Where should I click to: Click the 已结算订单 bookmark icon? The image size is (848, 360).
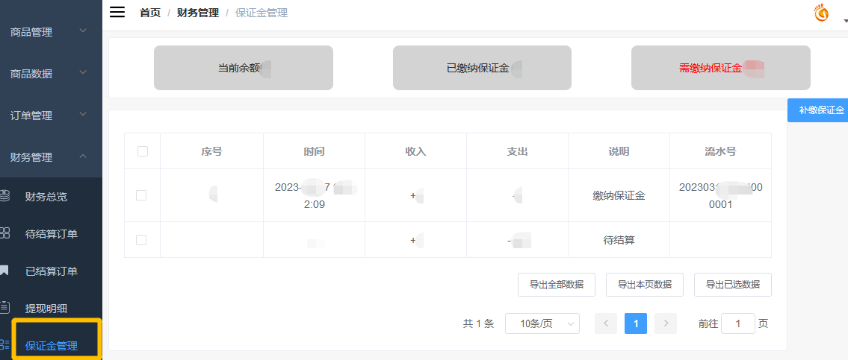click(4, 271)
